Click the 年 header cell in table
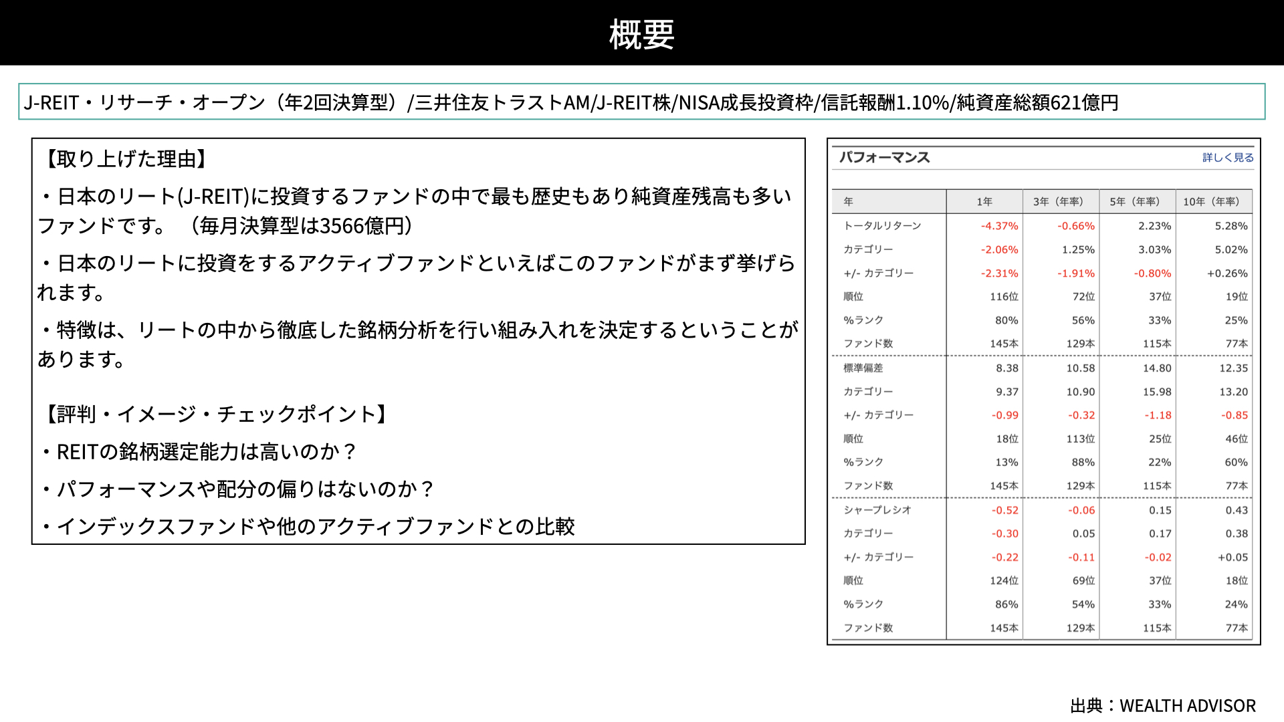 point(848,201)
